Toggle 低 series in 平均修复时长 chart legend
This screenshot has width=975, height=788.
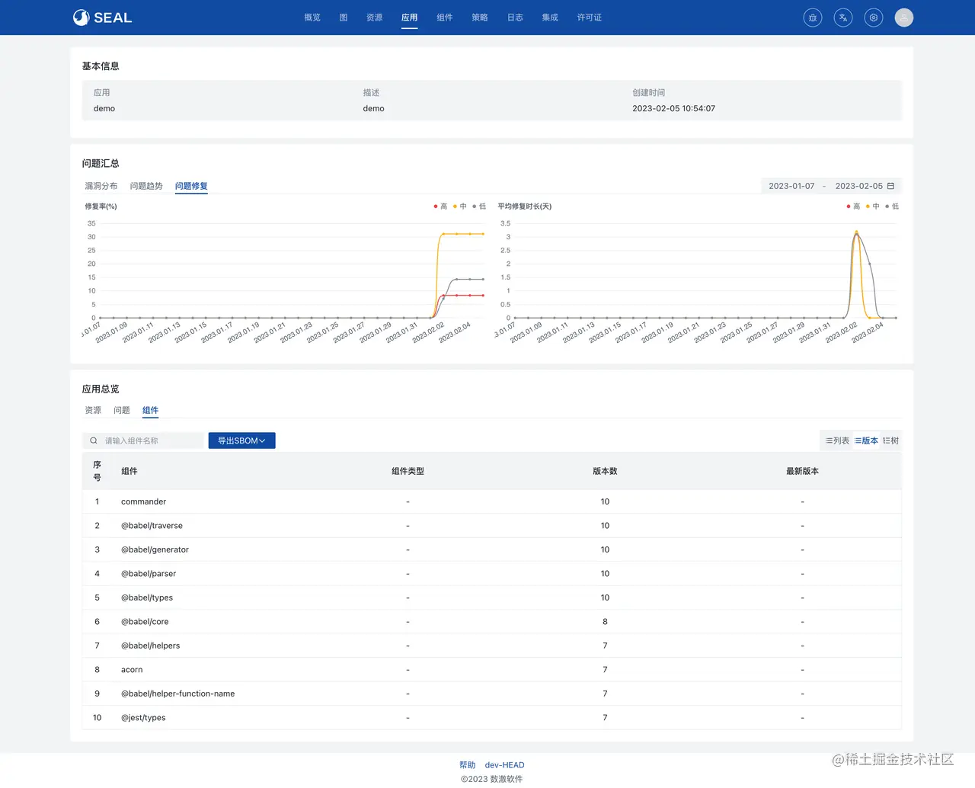tap(892, 207)
